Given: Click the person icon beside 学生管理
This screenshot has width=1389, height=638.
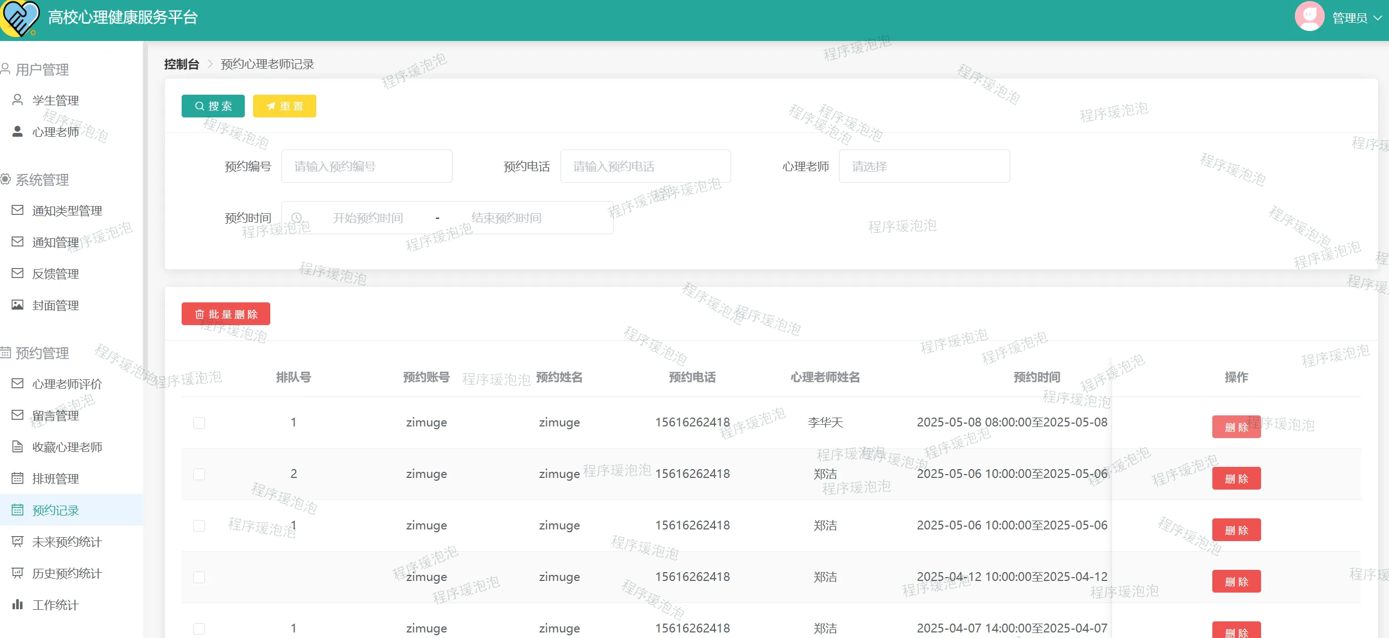Looking at the screenshot, I should 18,100.
